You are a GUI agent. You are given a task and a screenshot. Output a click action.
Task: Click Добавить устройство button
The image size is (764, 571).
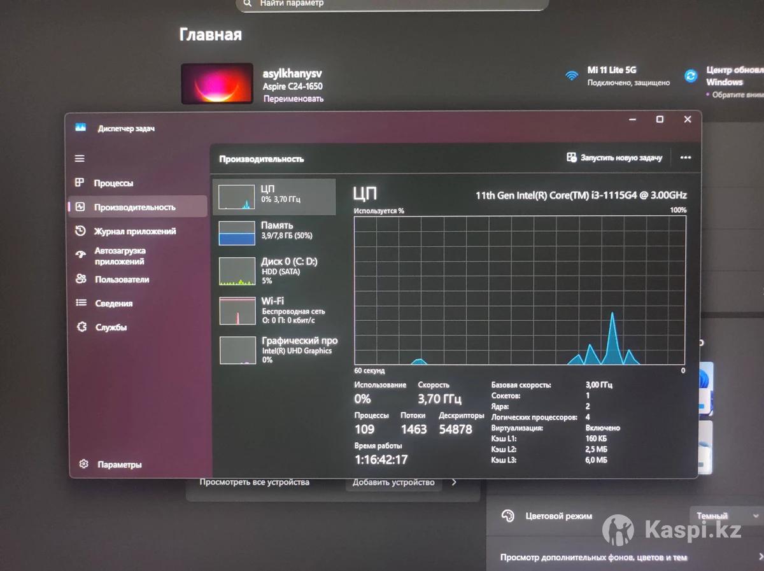[x=393, y=483]
